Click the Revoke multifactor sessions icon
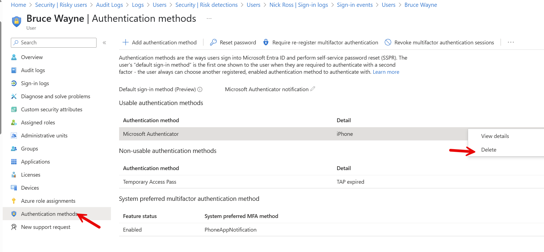 pos(388,42)
